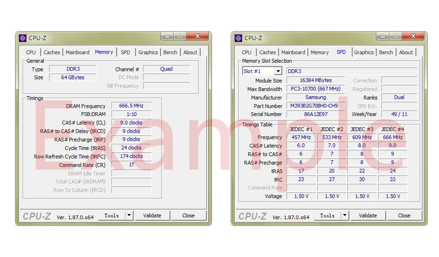The width and height of the screenshot is (439, 257).
Task: Click Validate in the left window
Action: (152, 216)
